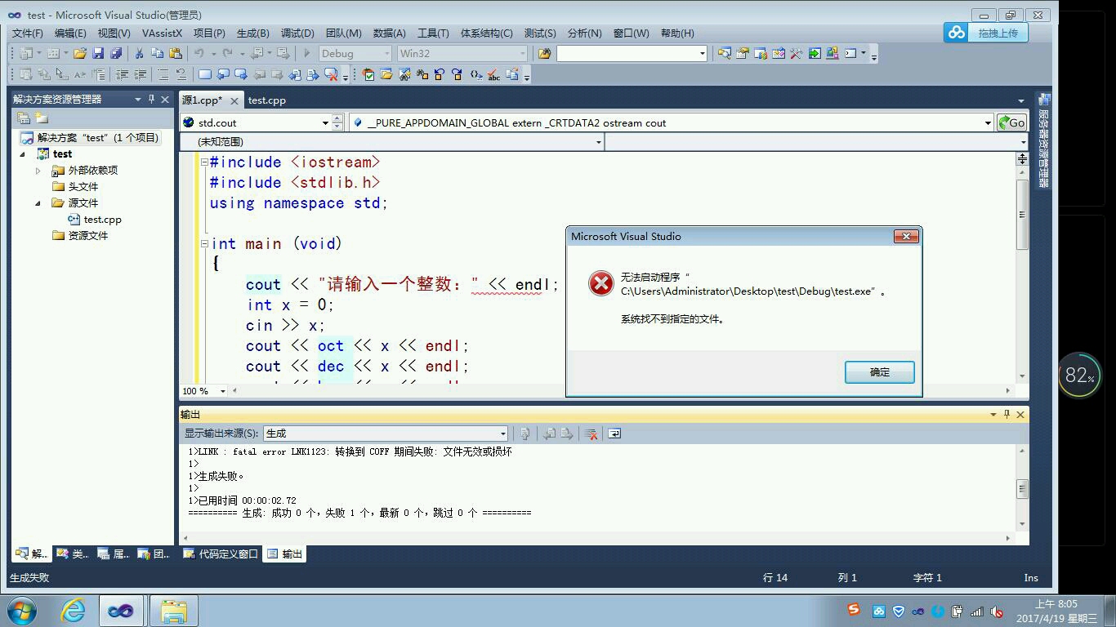Open the VAssistX menu
The image size is (1116, 627).
pos(162,33)
